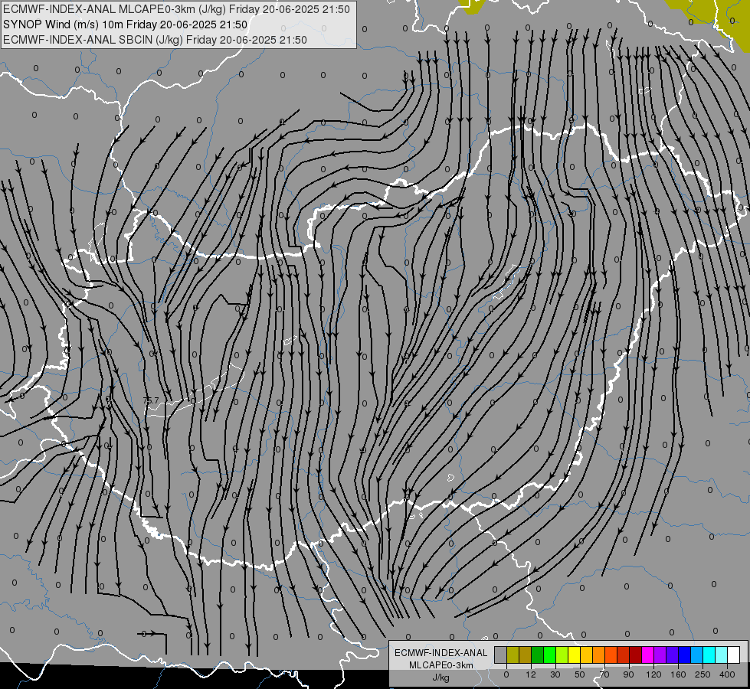
Task: Click the legend tick label '160'
Action: (678, 674)
